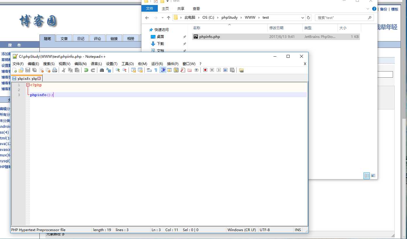
Task: Click the 搜索"test" search box
Action: point(342,18)
